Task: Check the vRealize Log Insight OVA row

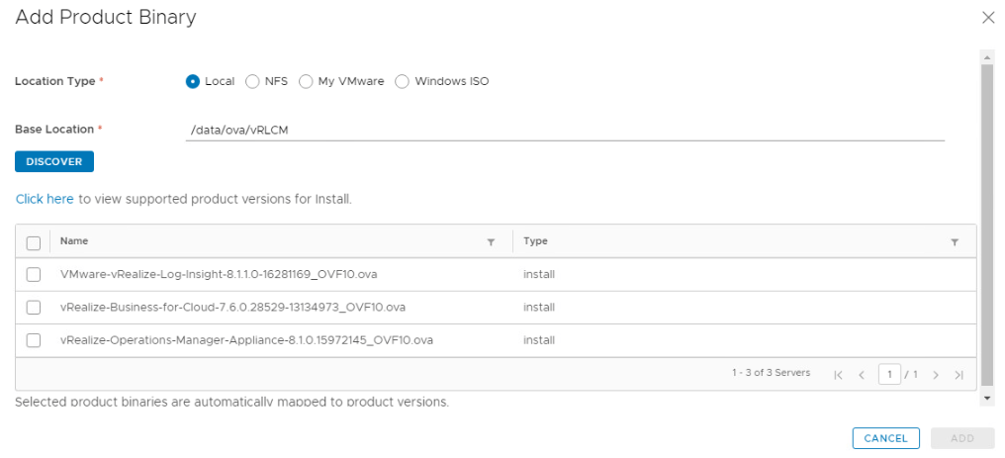Action: (x=34, y=274)
